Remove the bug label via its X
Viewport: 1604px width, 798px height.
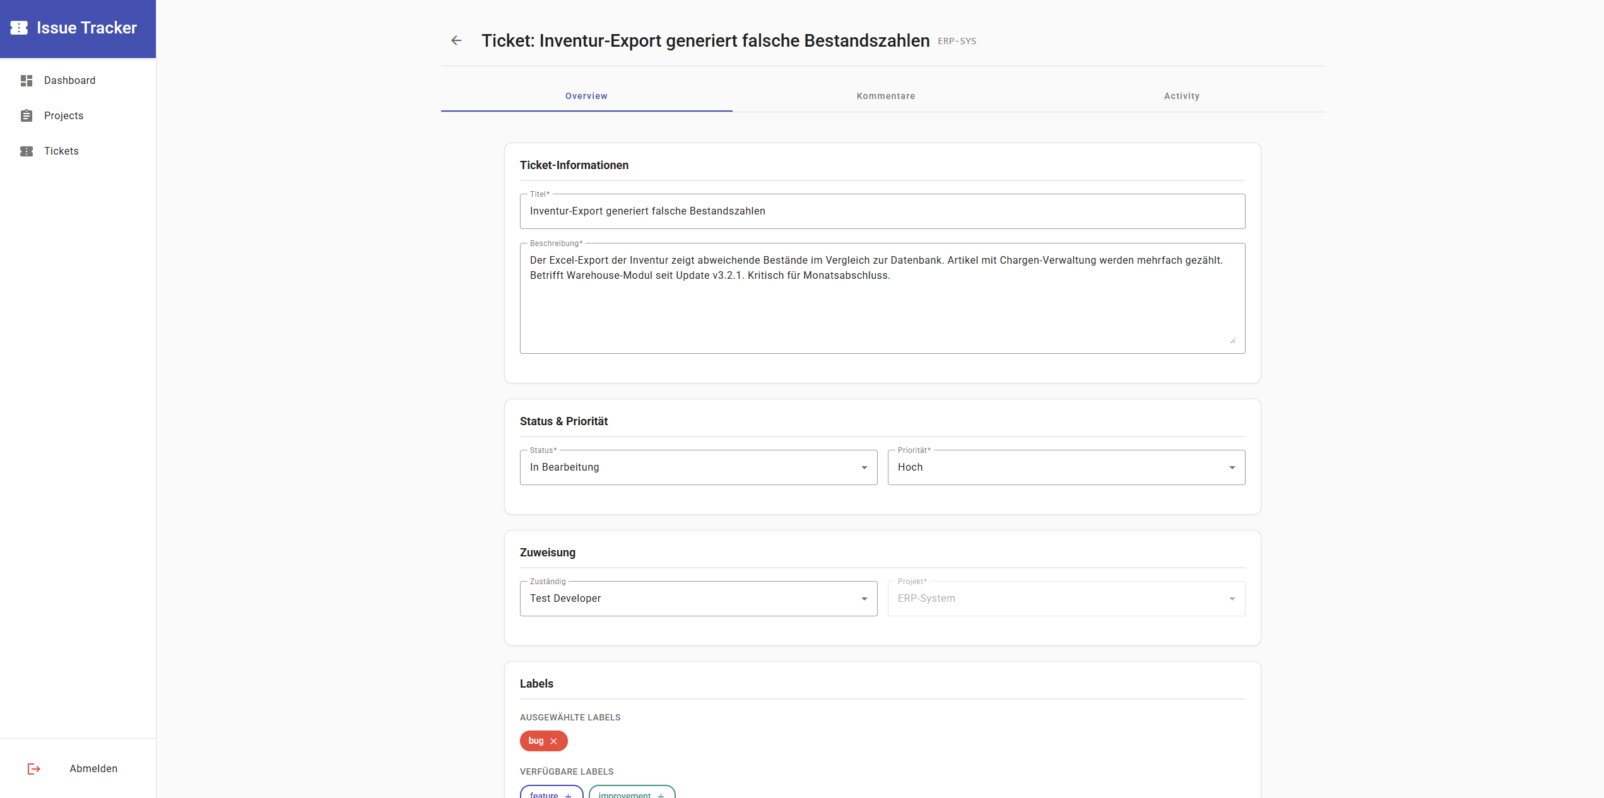click(x=553, y=741)
